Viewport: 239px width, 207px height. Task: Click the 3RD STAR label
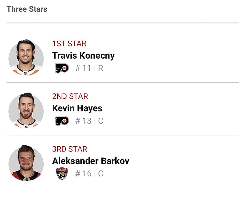point(70,149)
